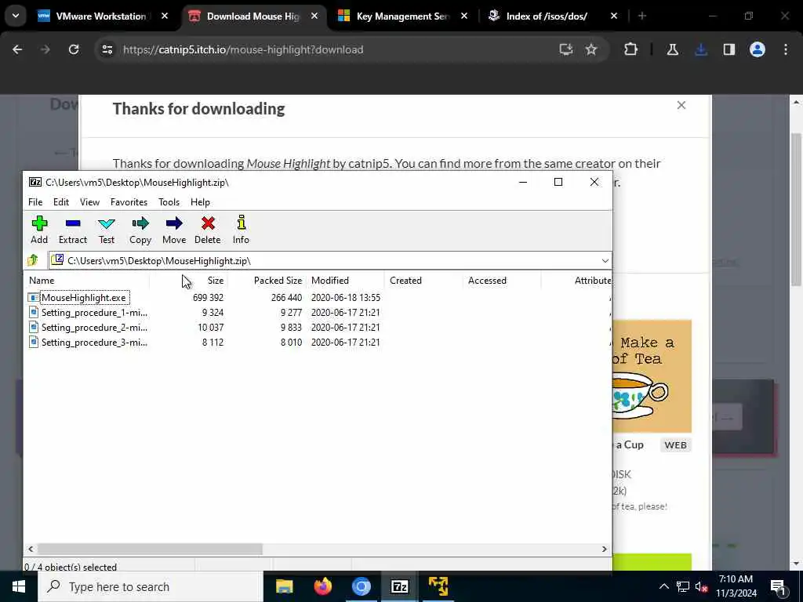Image resolution: width=803 pixels, height=602 pixels.
Task: Open the notification center icon
Action: coord(778,587)
